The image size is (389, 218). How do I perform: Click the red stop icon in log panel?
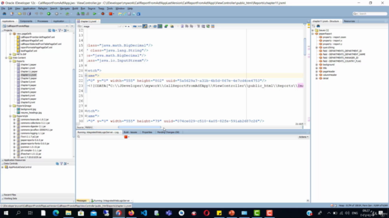(126, 137)
